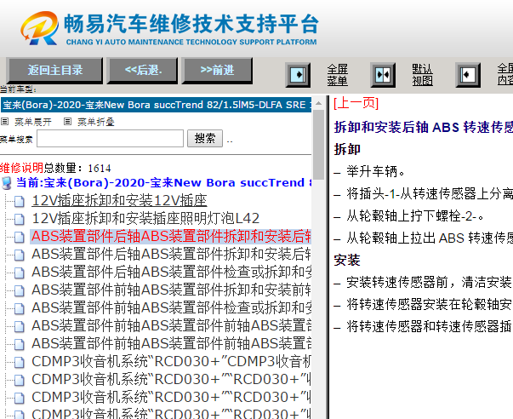This screenshot has width=513, height=419.
Task: Click document icon beside highlighted ABS entry
Action: coord(20,238)
